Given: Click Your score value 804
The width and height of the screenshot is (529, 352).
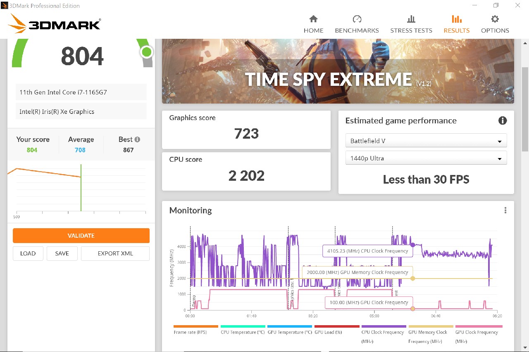Looking at the screenshot, I should [x=32, y=150].
